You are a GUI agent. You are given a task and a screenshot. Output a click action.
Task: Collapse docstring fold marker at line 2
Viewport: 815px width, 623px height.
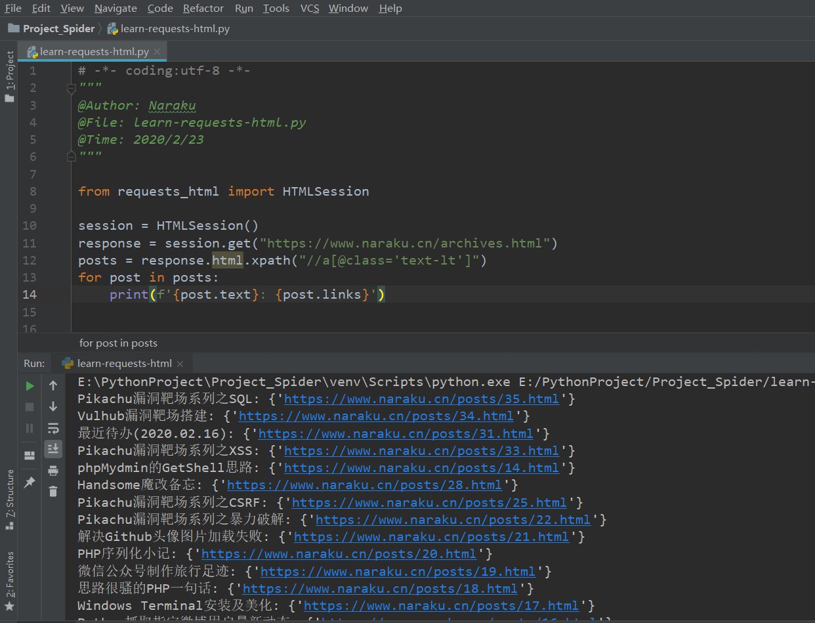(x=72, y=87)
